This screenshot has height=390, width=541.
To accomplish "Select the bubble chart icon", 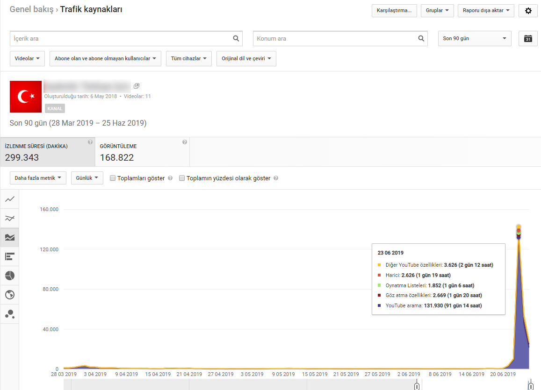I will (10, 314).
